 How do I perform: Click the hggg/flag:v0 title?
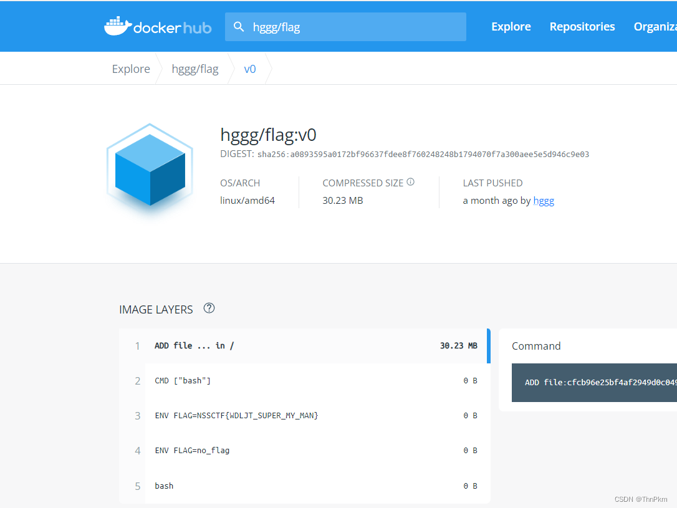pos(268,135)
